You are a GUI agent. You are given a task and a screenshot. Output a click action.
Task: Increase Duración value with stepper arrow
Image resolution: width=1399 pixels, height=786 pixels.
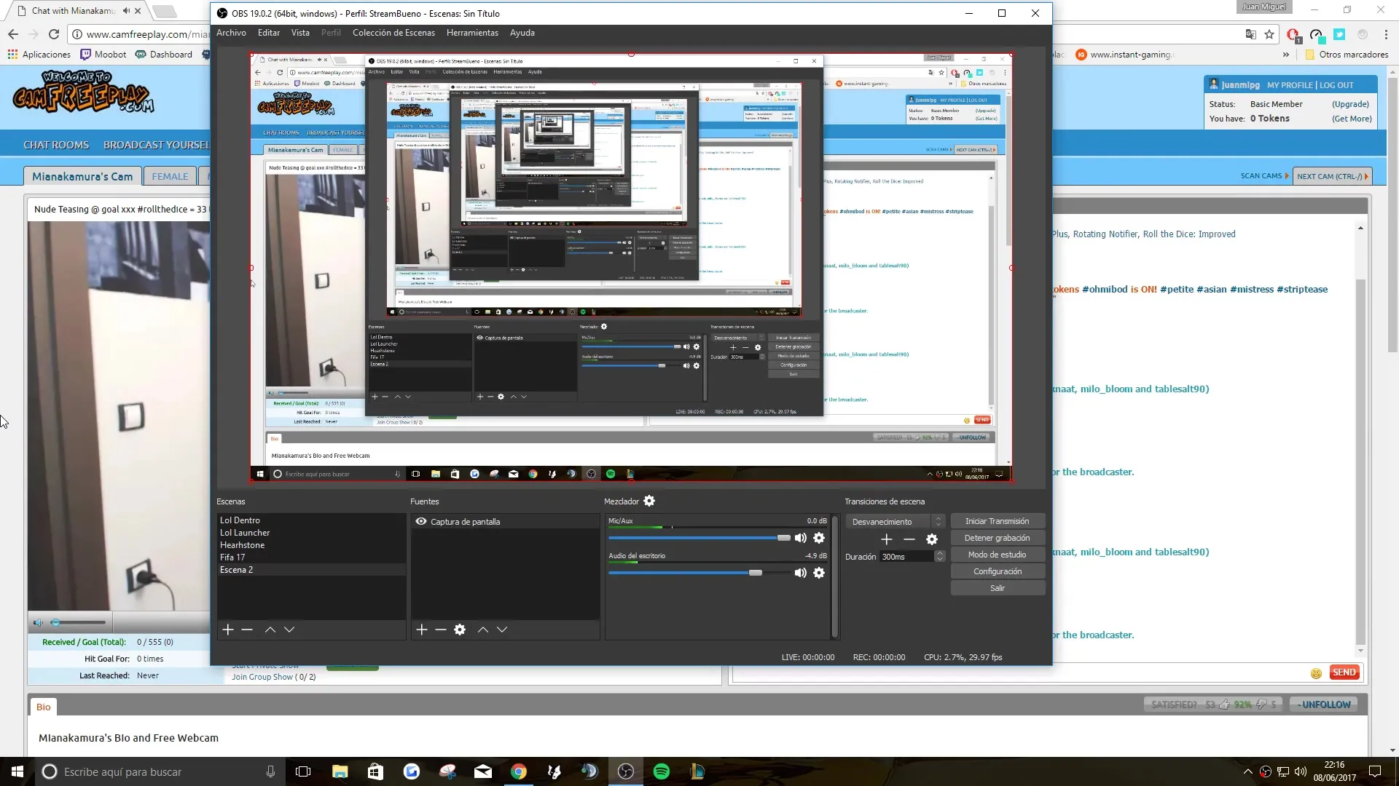pyautogui.click(x=940, y=553)
